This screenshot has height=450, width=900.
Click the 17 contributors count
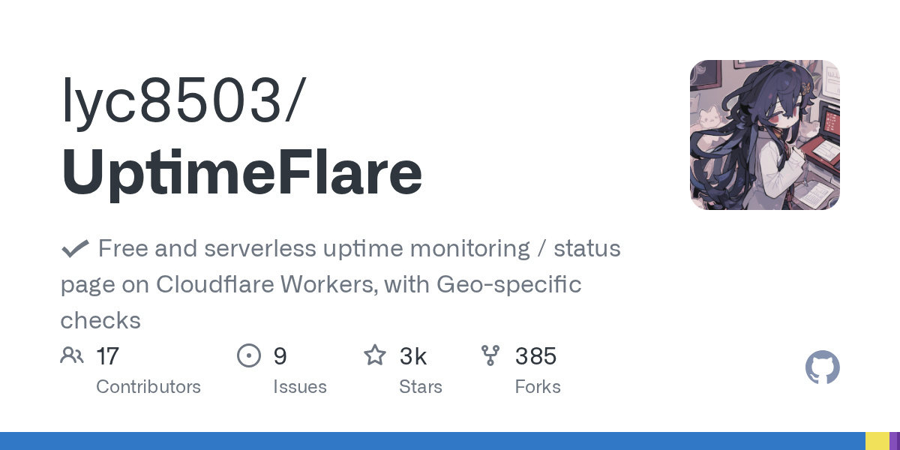click(107, 356)
